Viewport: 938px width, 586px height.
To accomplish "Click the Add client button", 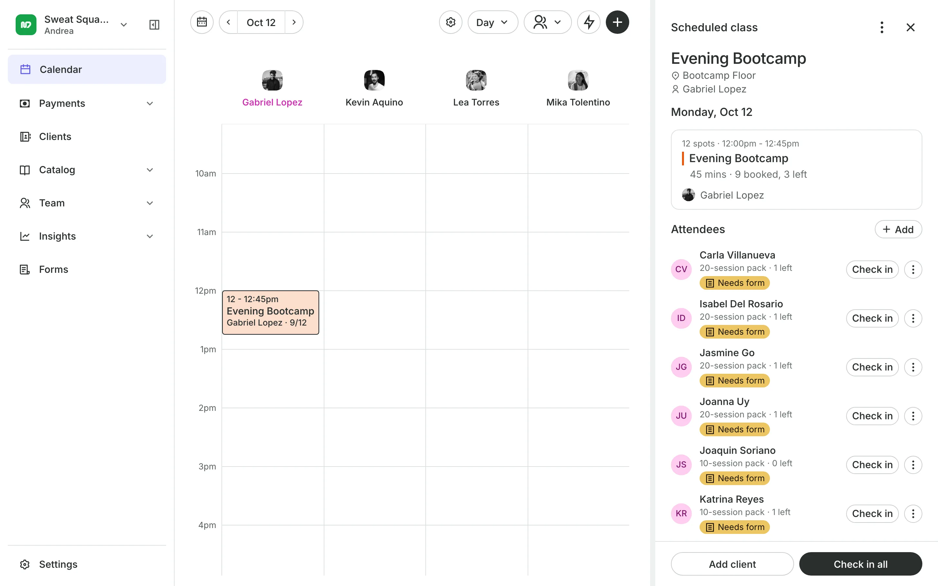I will (x=732, y=564).
